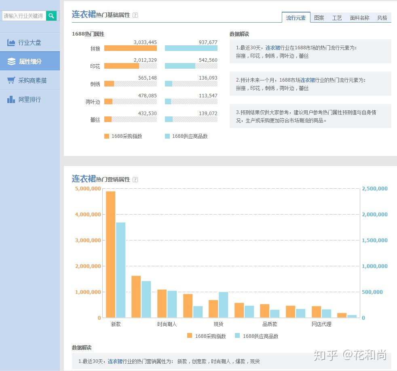
Task: Switch to the 风格 tab
Action: pyautogui.click(x=382, y=18)
